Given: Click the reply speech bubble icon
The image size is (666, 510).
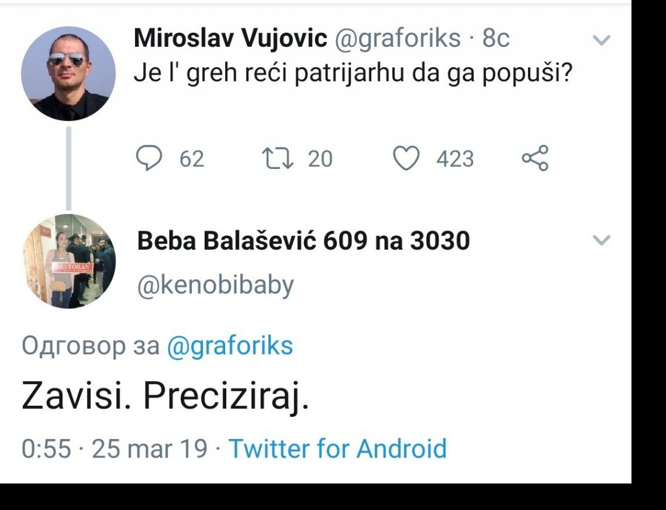Looking at the screenshot, I should [147, 158].
